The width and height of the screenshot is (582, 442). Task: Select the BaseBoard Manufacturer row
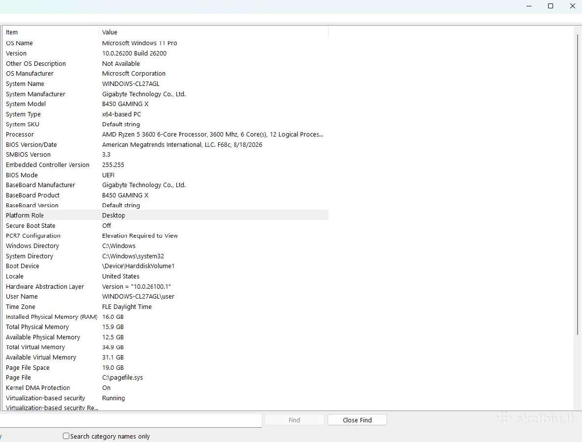[x=166, y=185]
